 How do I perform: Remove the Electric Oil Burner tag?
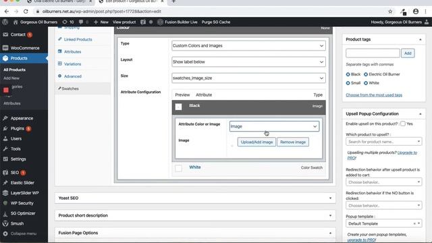(366, 74)
